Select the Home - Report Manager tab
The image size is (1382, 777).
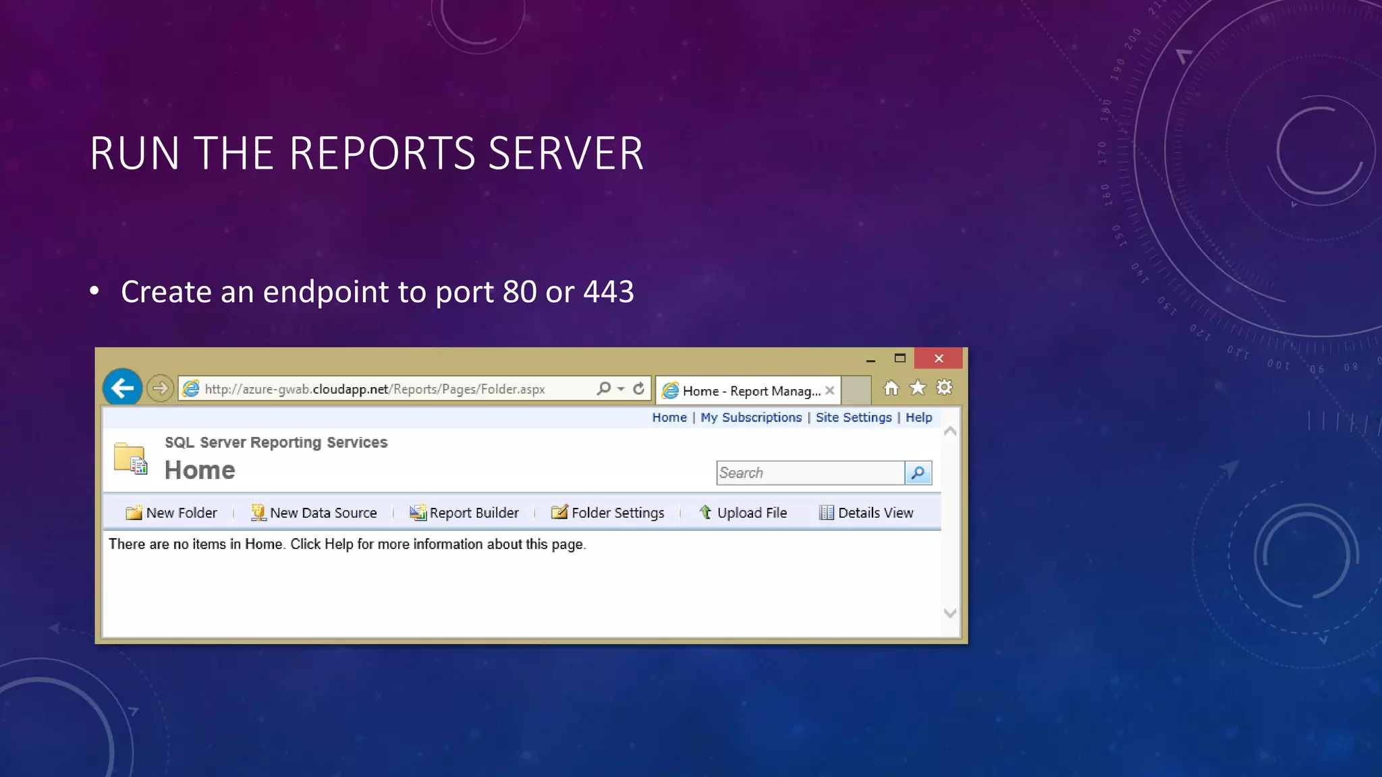[742, 391]
